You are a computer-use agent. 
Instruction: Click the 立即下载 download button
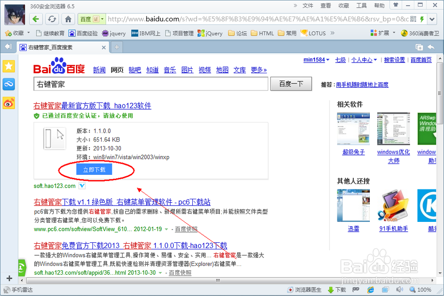pyautogui.click(x=94, y=170)
